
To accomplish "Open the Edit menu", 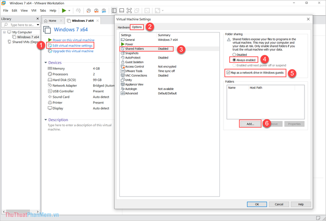I will tap(14, 10).
